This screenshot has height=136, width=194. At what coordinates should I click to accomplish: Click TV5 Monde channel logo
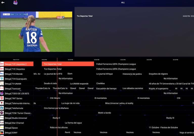(x=2, y=74)
